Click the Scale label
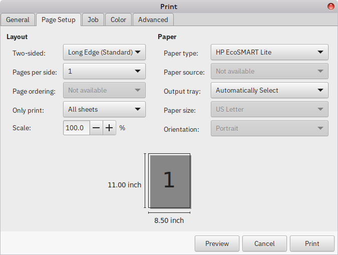Image resolution: width=338 pixels, height=255 pixels. [22, 128]
